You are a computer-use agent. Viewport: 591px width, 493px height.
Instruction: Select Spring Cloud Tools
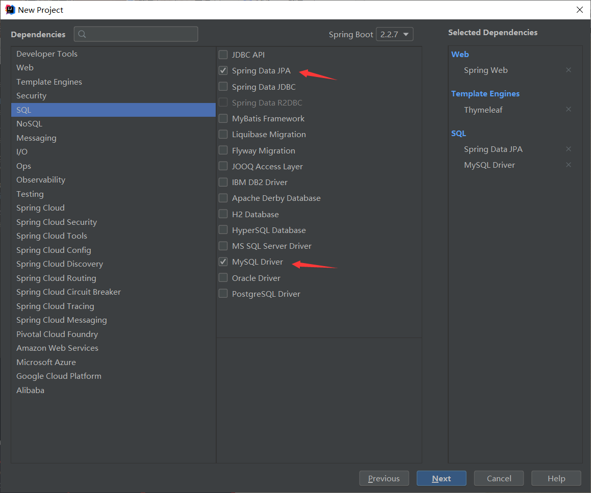(113, 236)
